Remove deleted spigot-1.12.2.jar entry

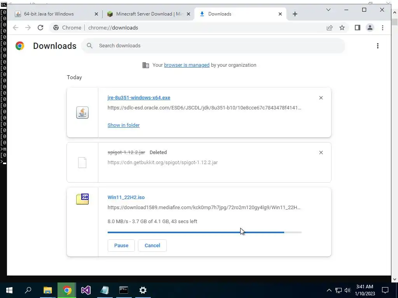coord(321,152)
